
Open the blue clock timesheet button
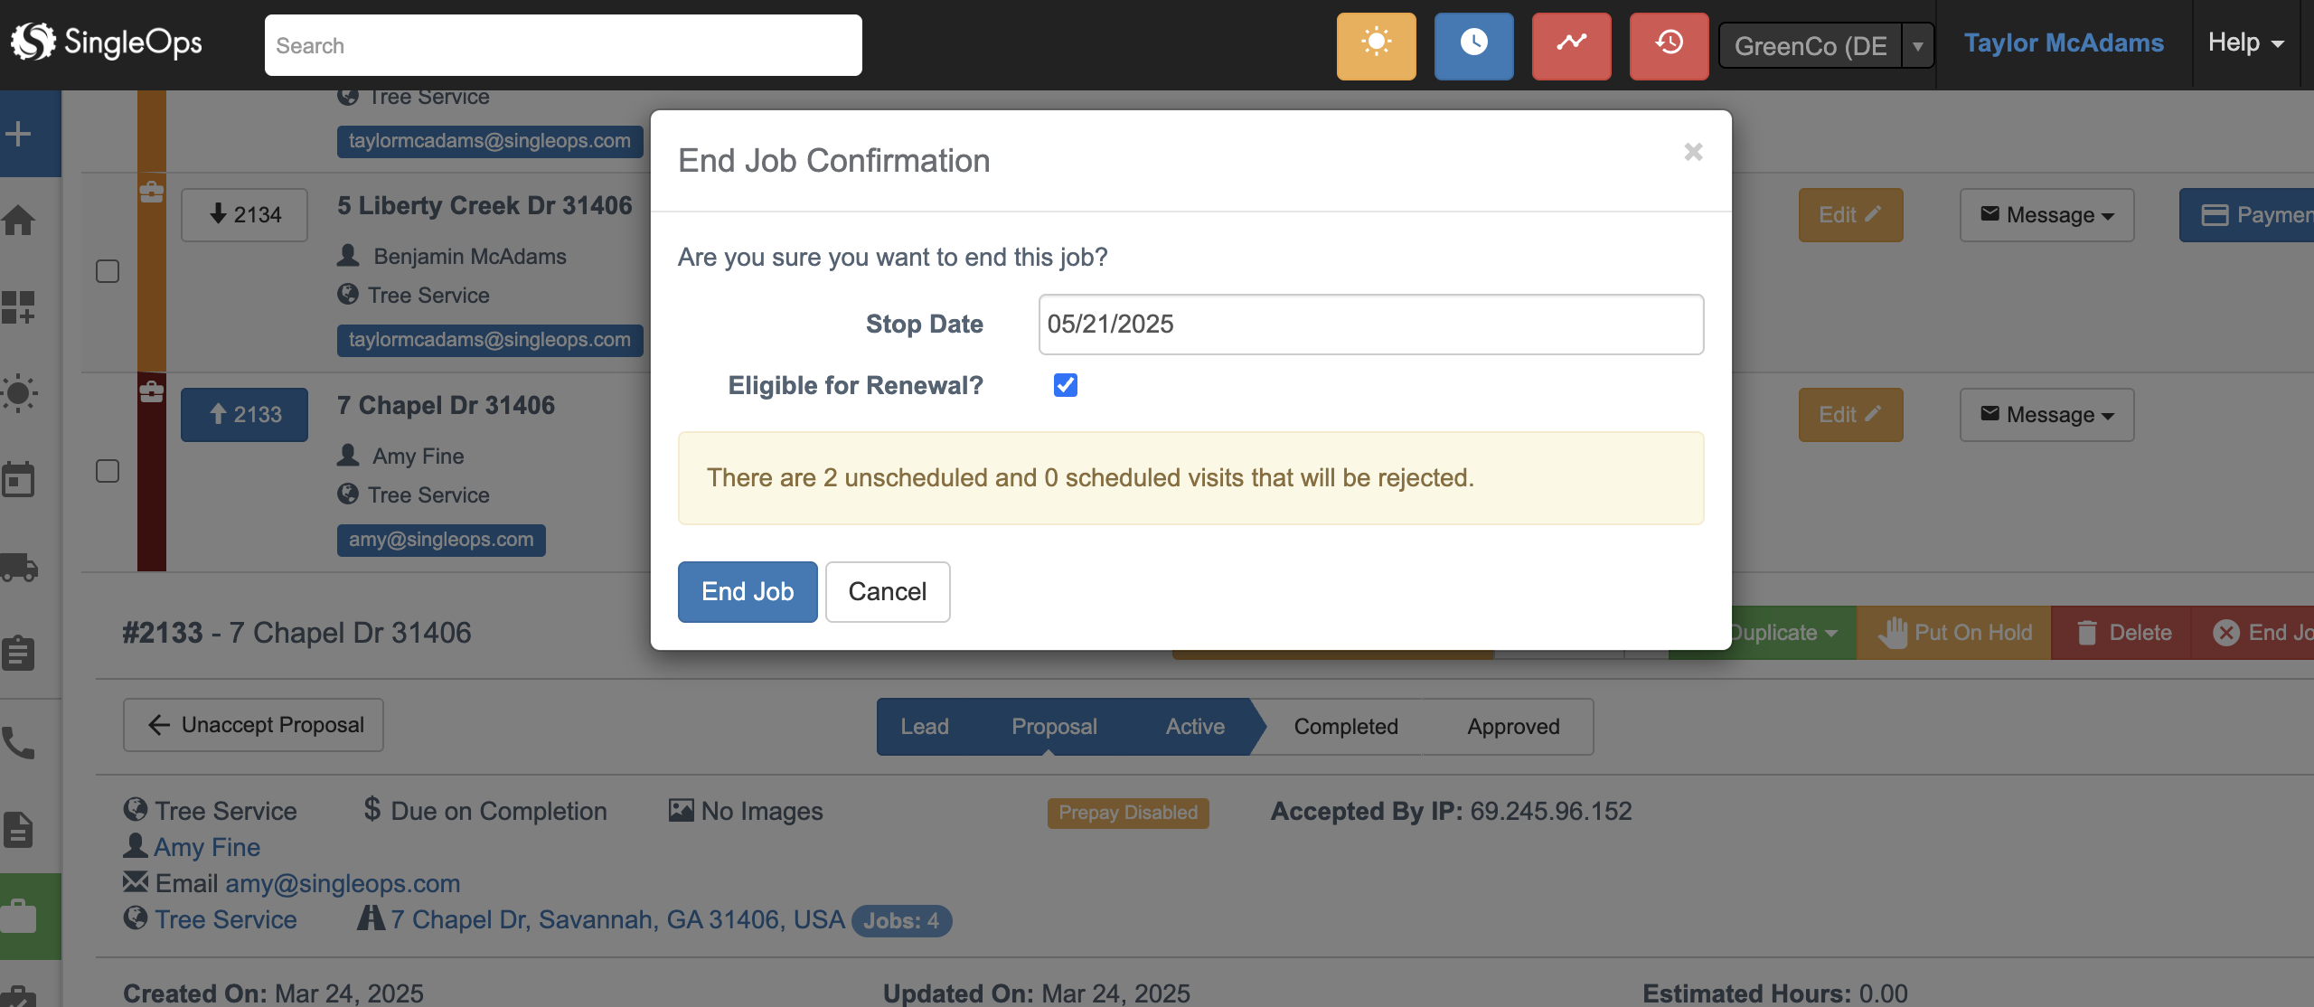pos(1473,45)
